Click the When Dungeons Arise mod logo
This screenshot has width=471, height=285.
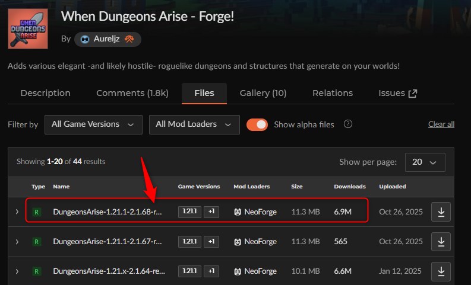28,28
